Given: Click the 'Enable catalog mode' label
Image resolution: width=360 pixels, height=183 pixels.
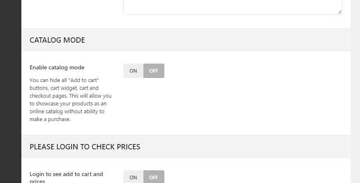Looking at the screenshot, I should pyautogui.click(x=57, y=67).
